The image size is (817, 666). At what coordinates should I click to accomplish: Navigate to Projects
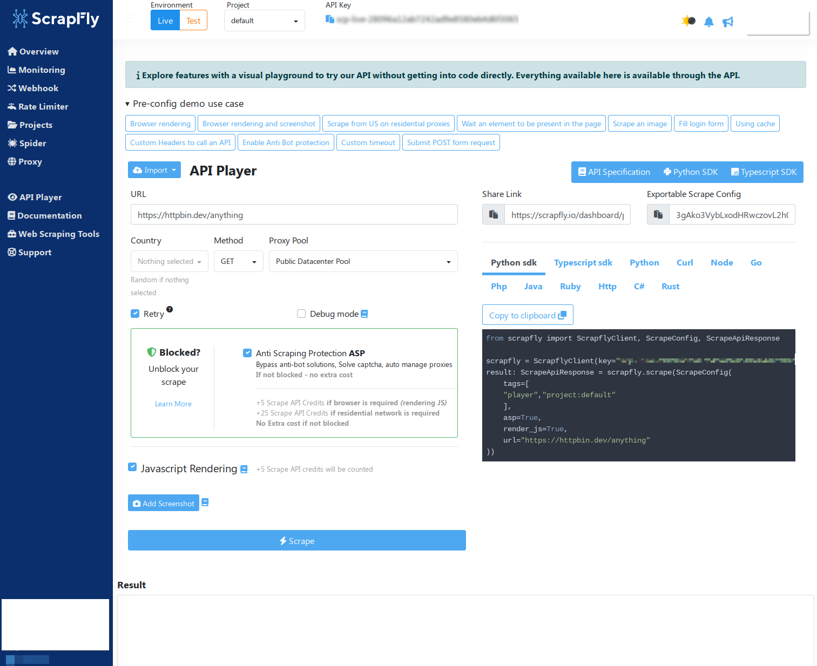(30, 125)
